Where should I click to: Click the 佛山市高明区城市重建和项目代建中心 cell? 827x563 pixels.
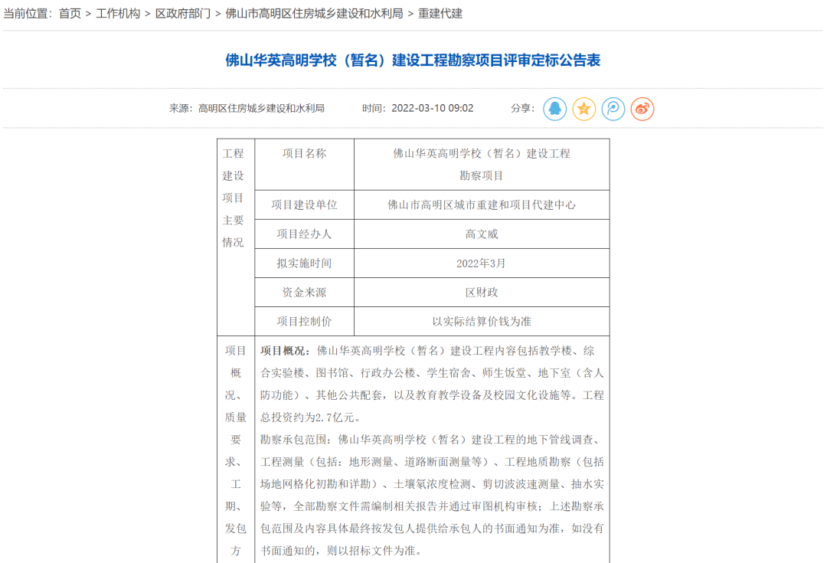(482, 205)
